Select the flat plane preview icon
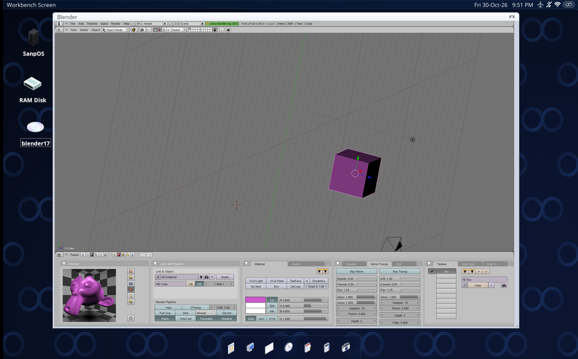Screen dimensions: 578x359 click(x=131, y=271)
